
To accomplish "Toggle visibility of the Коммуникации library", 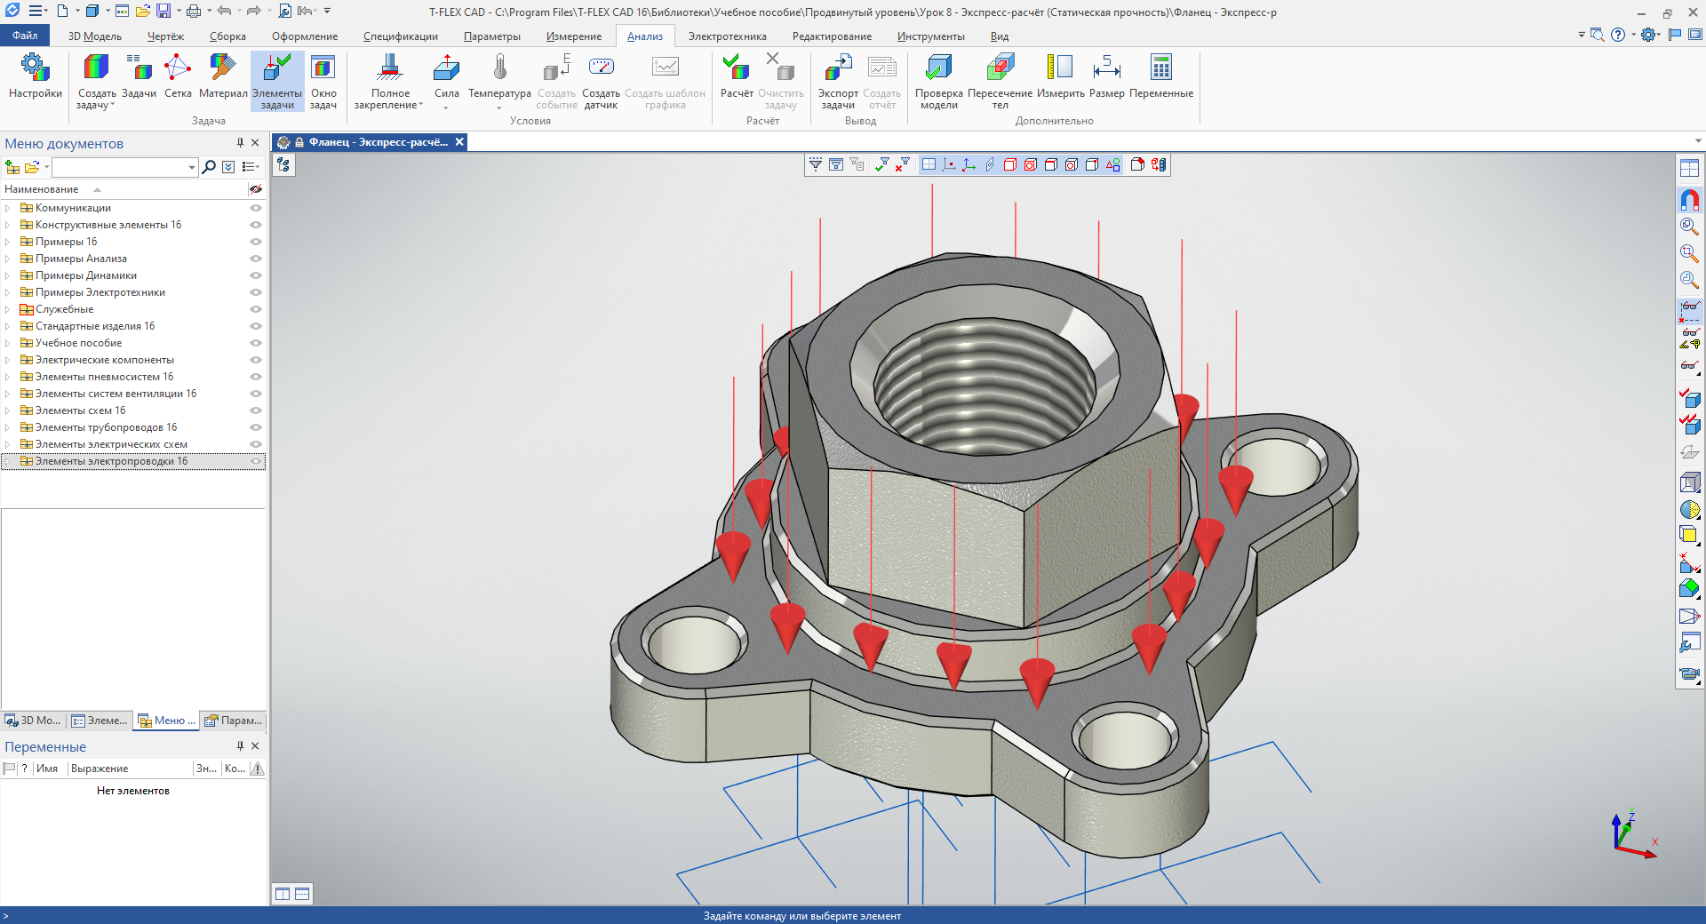I will coord(256,208).
